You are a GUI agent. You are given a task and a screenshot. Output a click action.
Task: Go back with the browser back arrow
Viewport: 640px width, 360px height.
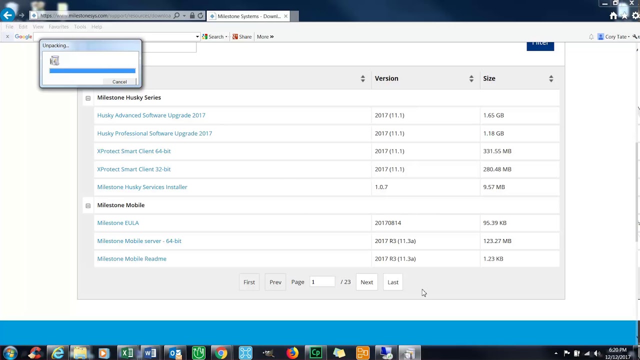pyautogui.click(x=7, y=15)
